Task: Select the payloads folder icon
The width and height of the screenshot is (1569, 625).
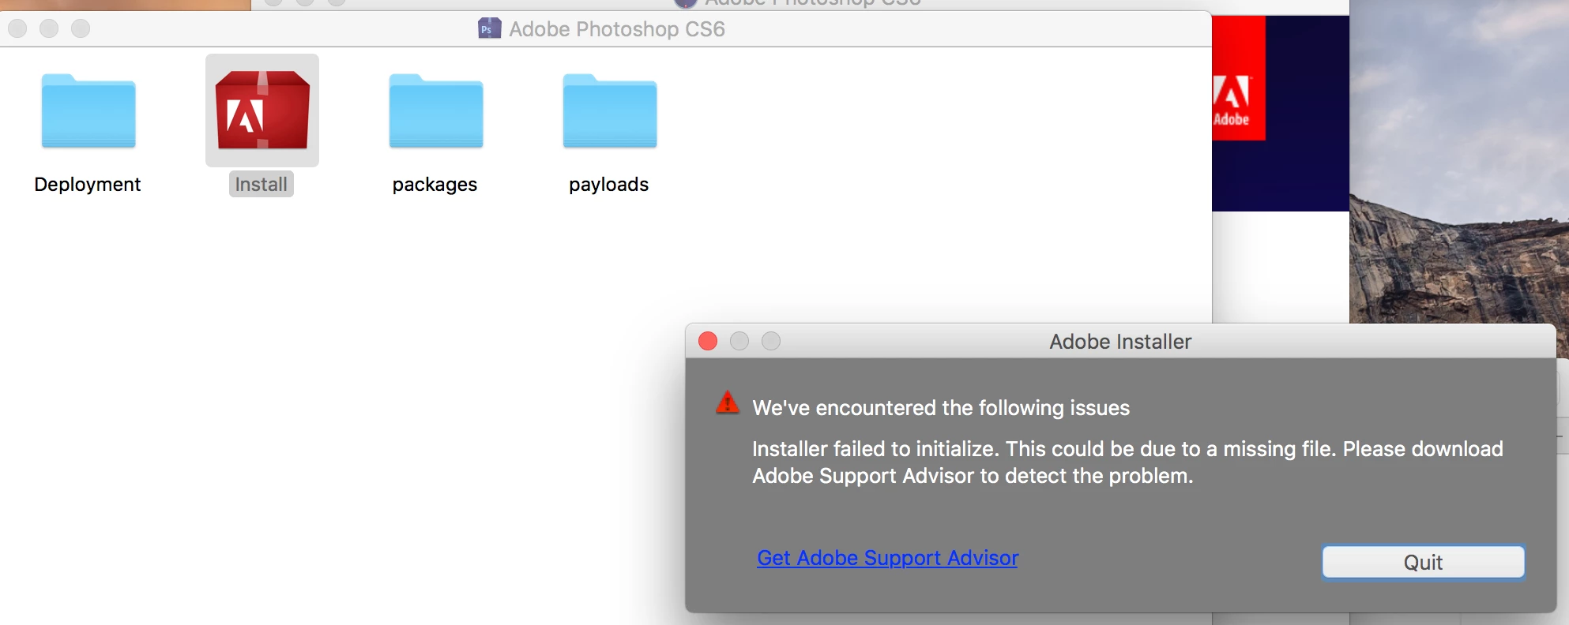Action: pos(610,111)
